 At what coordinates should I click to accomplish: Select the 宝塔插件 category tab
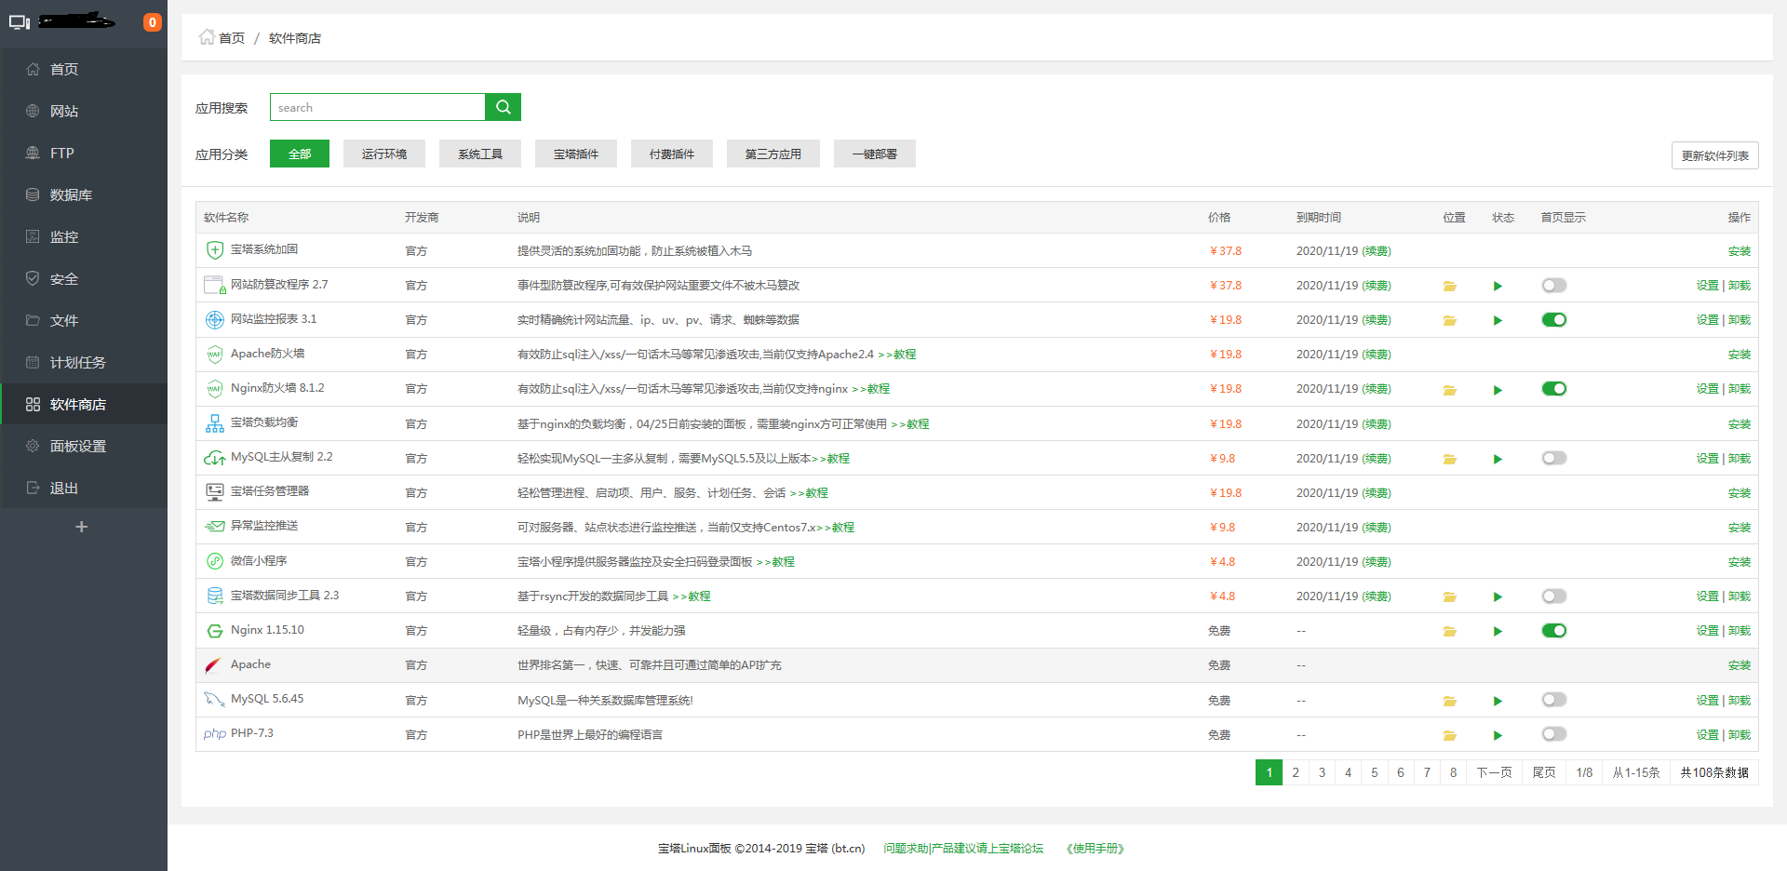click(x=576, y=154)
